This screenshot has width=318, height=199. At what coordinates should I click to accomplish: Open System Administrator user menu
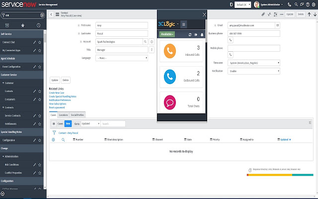point(268,4)
